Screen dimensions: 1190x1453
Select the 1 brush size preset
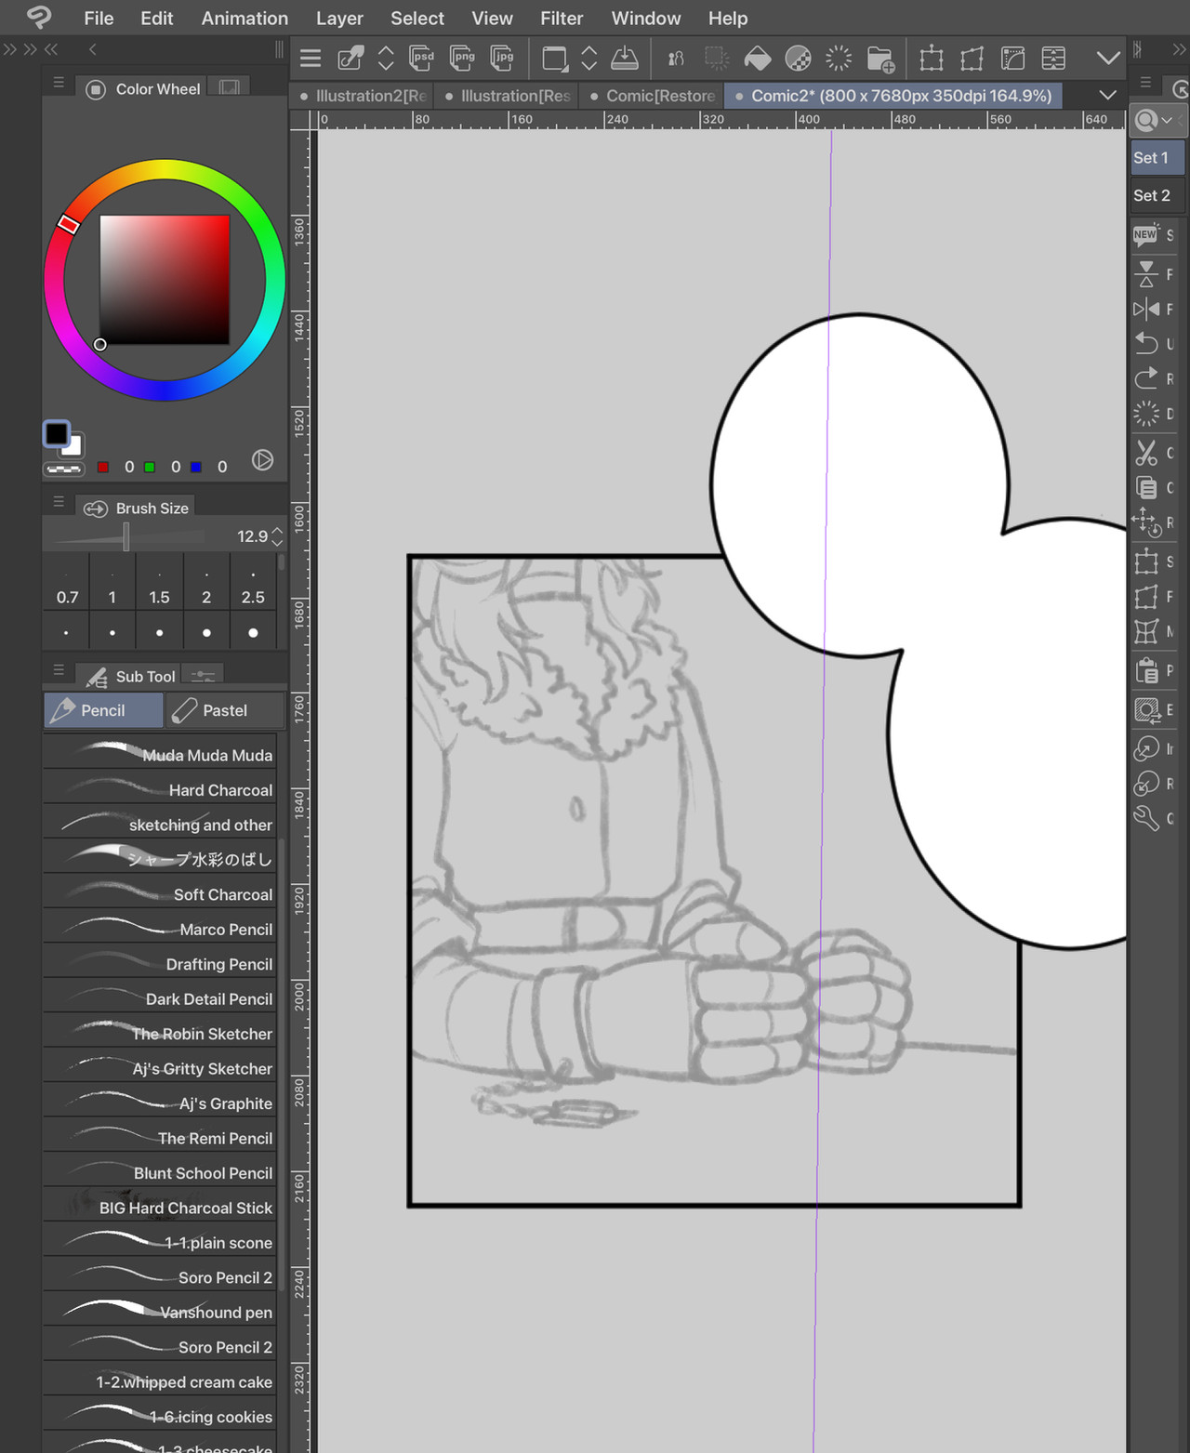coord(112,583)
